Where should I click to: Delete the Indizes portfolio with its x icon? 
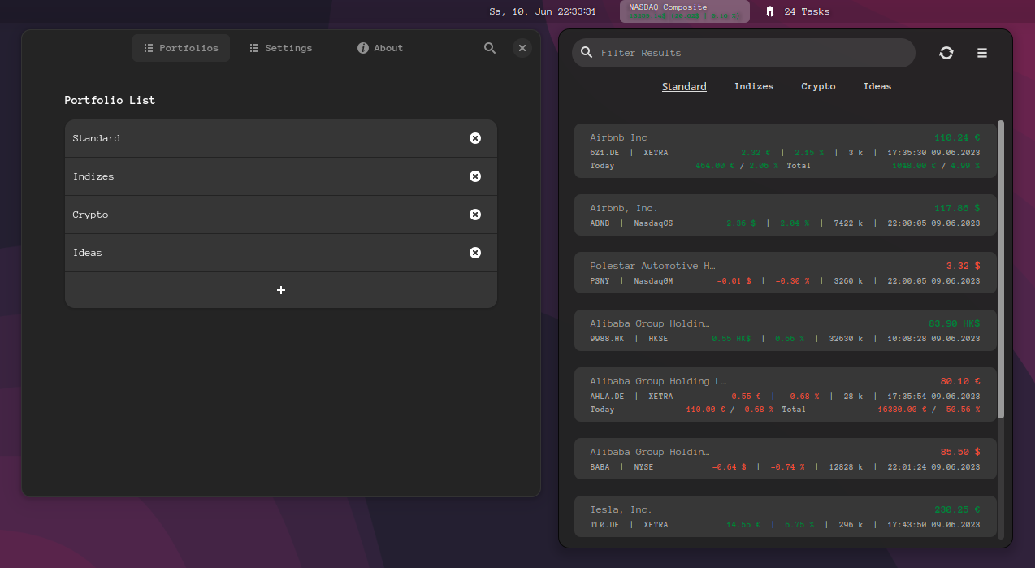475,176
